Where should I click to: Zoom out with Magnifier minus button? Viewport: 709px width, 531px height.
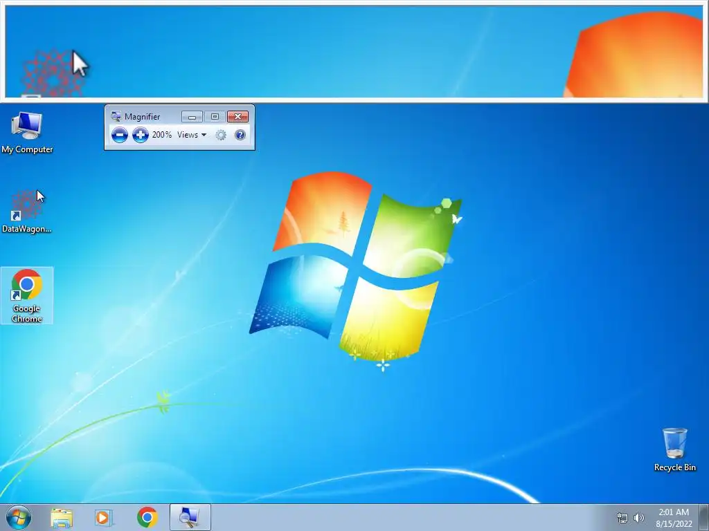(x=119, y=135)
